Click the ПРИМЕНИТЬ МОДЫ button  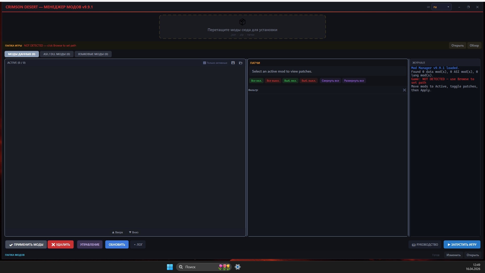coord(26,244)
